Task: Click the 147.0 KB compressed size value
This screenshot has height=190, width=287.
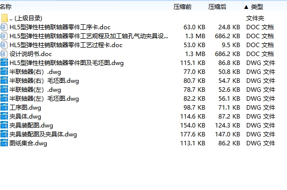Action: tap(227, 134)
